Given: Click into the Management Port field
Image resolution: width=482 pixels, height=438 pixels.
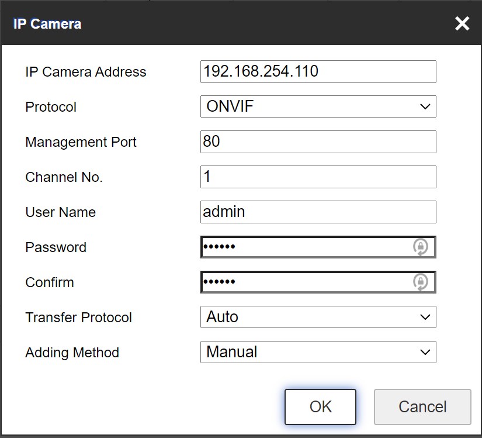Looking at the screenshot, I should tap(318, 142).
